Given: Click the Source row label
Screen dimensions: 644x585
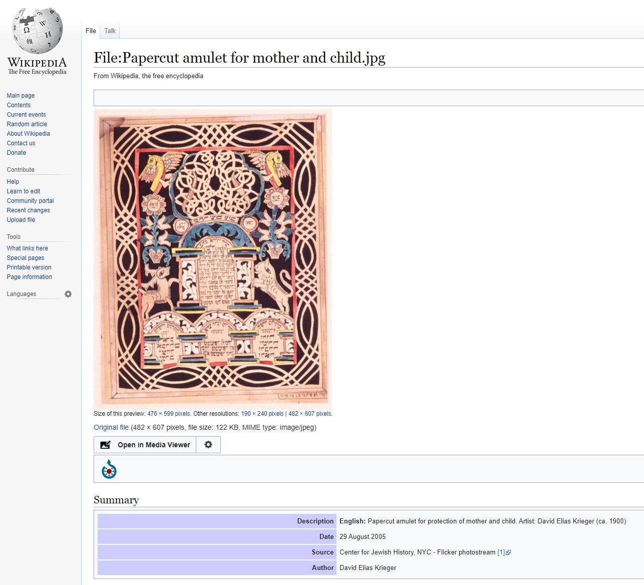Looking at the screenshot, I should 323,552.
